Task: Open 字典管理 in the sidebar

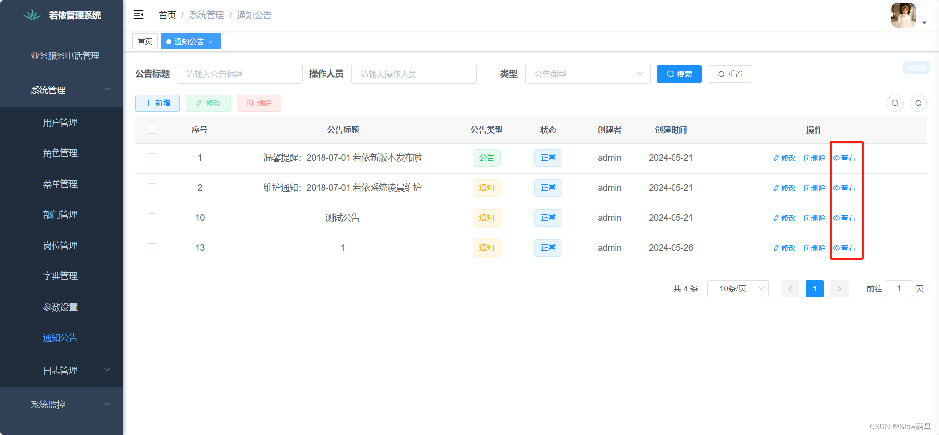Action: point(61,276)
